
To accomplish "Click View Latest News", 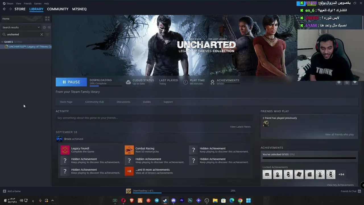I will coord(240,127).
